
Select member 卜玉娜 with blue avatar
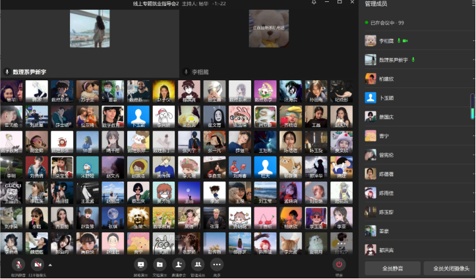386,98
